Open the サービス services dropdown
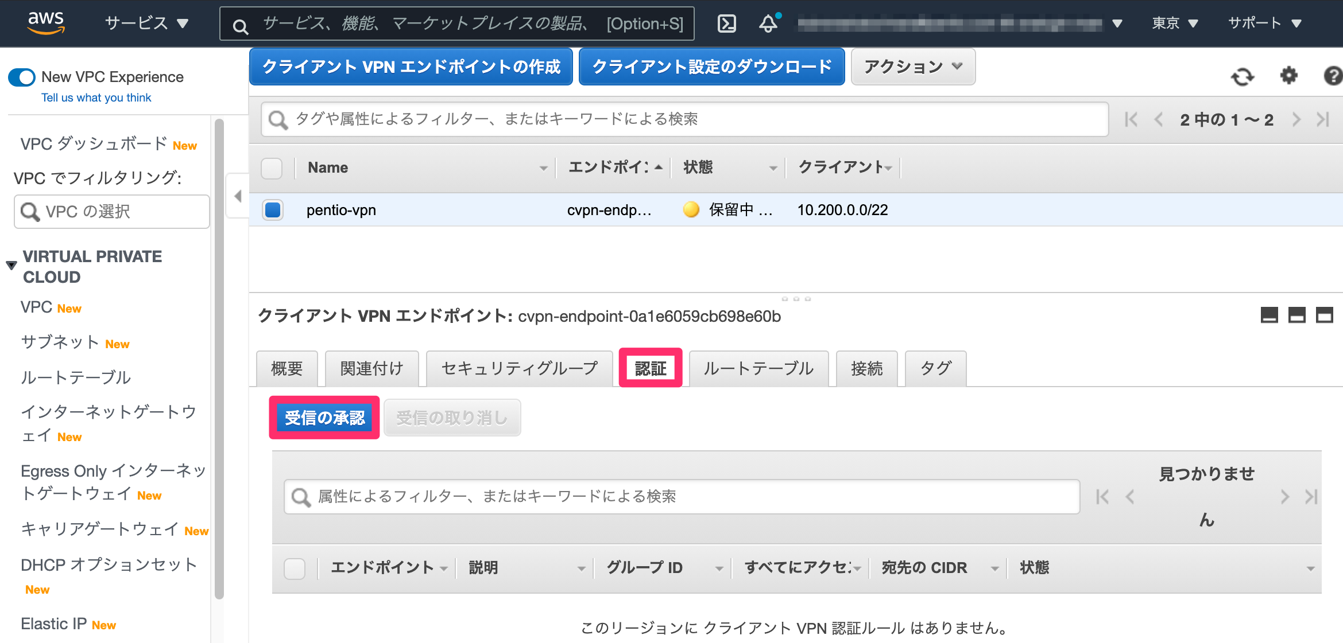The height and width of the screenshot is (643, 1343). coord(146,24)
